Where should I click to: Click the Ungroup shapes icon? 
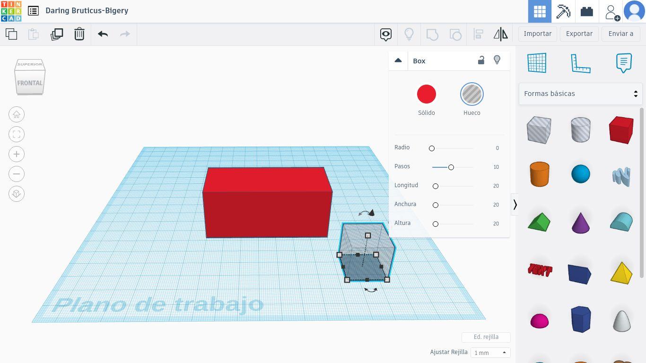tap(455, 34)
